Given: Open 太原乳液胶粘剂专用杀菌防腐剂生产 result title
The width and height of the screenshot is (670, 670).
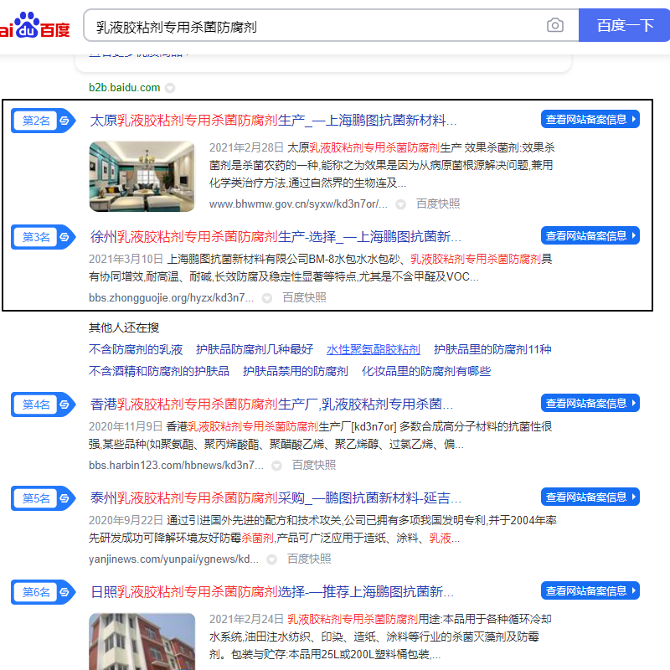Looking at the screenshot, I should [273, 121].
